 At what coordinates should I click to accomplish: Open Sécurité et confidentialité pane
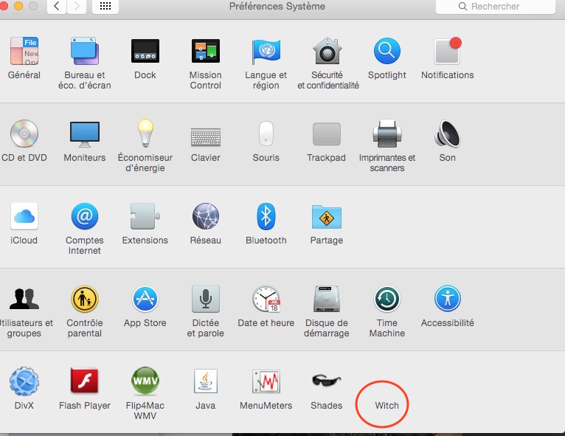tap(327, 52)
